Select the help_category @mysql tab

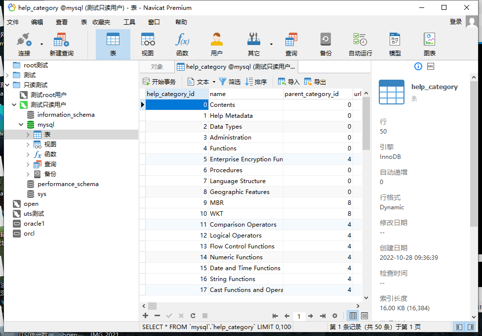click(236, 67)
